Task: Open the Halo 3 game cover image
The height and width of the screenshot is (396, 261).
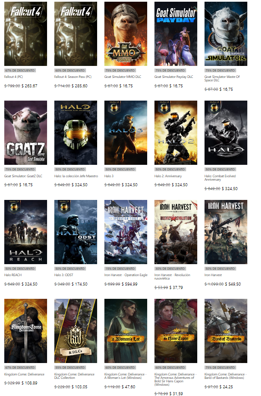Action: [x=125, y=133]
